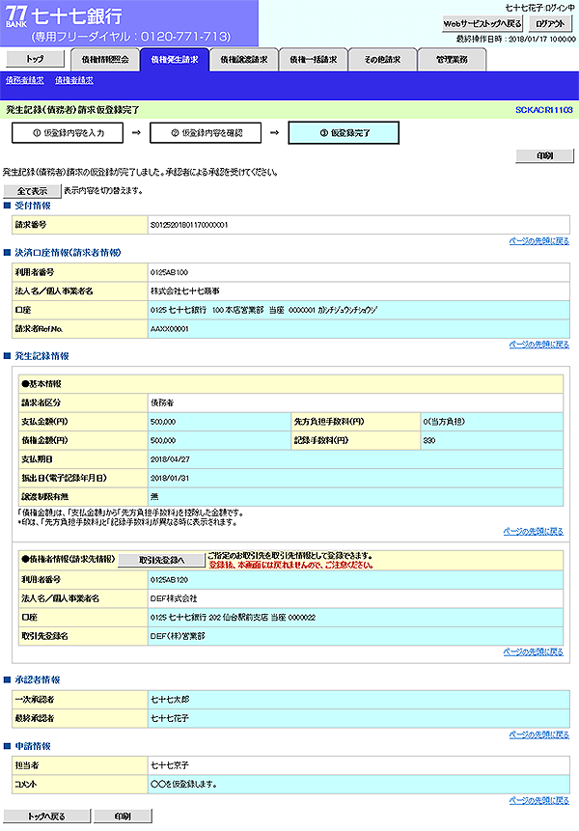
Task: Click 本店営業部 account row of 株式会社七十七商事
Action: (x=359, y=310)
